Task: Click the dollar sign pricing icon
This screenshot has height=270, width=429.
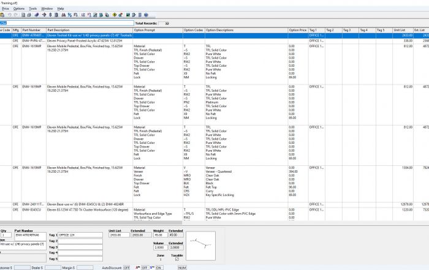Action: pyautogui.click(x=50, y=15)
